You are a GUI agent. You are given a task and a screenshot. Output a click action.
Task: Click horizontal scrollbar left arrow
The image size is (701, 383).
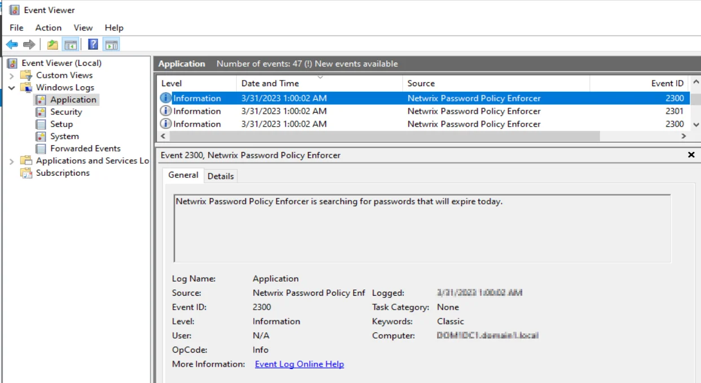coord(163,136)
